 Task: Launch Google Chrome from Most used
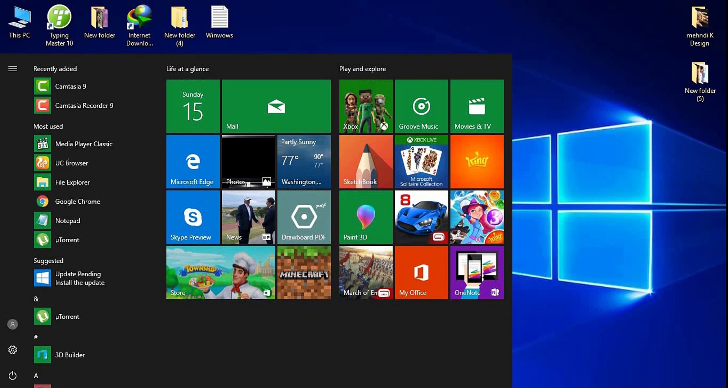[x=77, y=202]
